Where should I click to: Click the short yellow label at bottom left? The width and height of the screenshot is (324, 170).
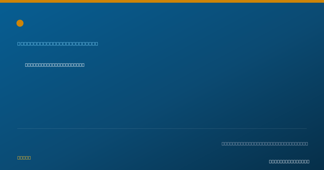(24, 158)
